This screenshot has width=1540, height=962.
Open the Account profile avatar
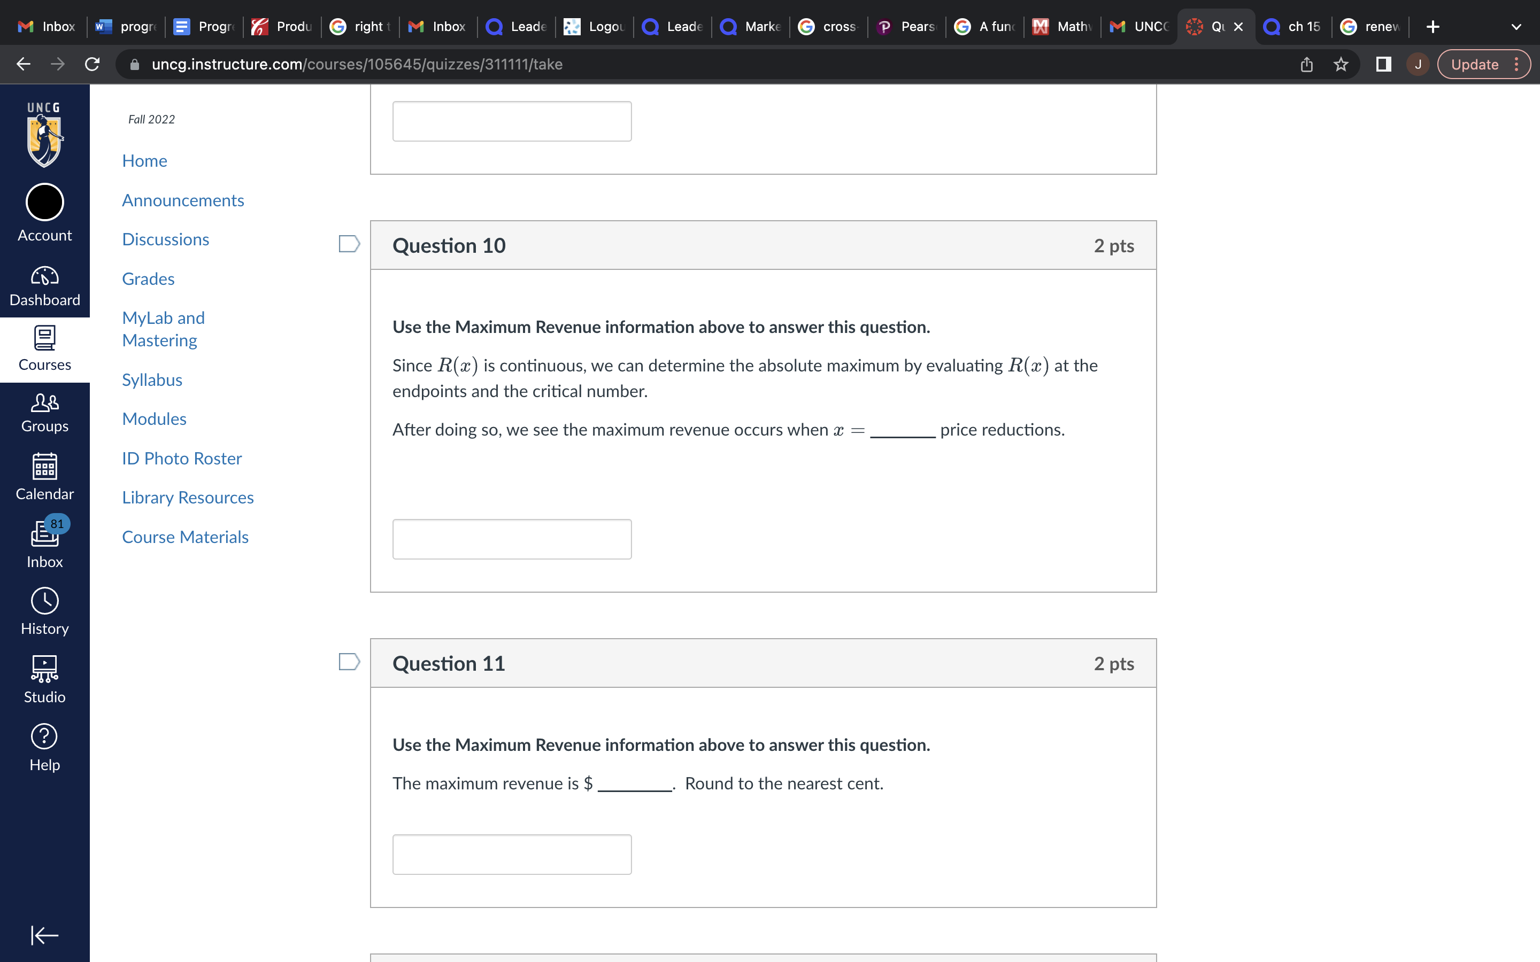click(44, 203)
